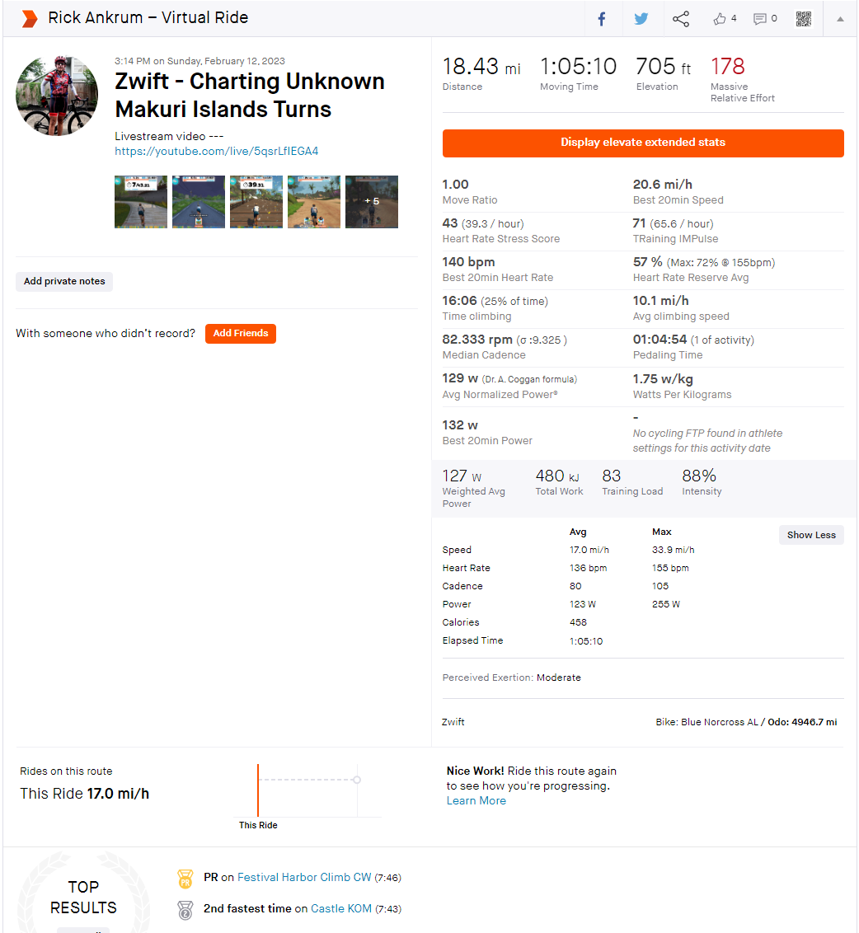The image size is (859, 933).
Task: Click the orange Strava chevron logo
Action: coord(30,19)
